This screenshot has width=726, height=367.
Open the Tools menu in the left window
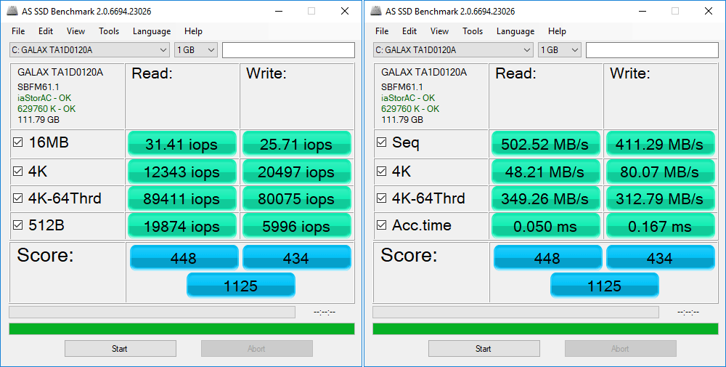point(109,31)
